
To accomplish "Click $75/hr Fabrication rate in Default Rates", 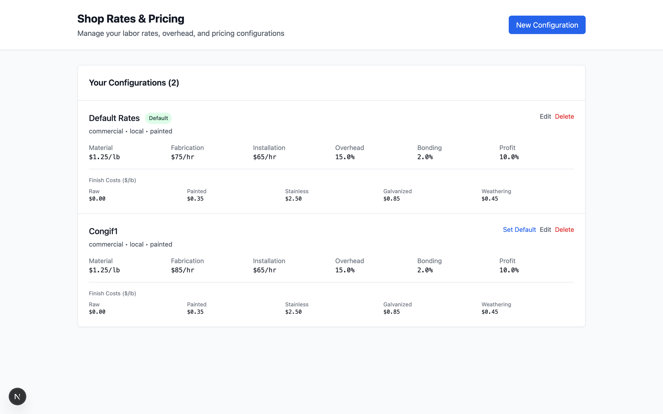I will tap(182, 157).
